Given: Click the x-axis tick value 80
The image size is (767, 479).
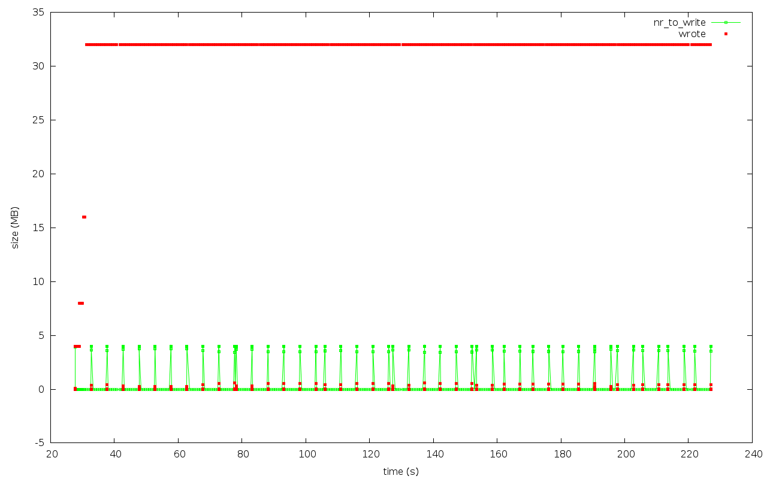Looking at the screenshot, I should coord(242,454).
